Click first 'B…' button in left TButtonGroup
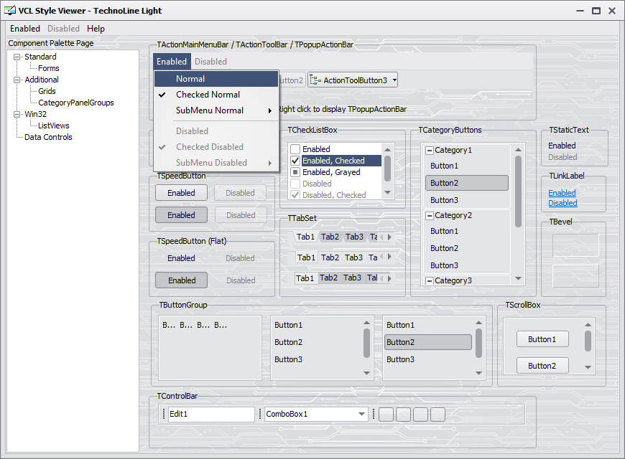 [x=169, y=325]
